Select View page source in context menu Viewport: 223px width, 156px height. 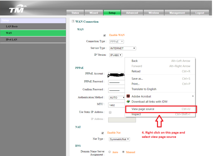coord(143,109)
